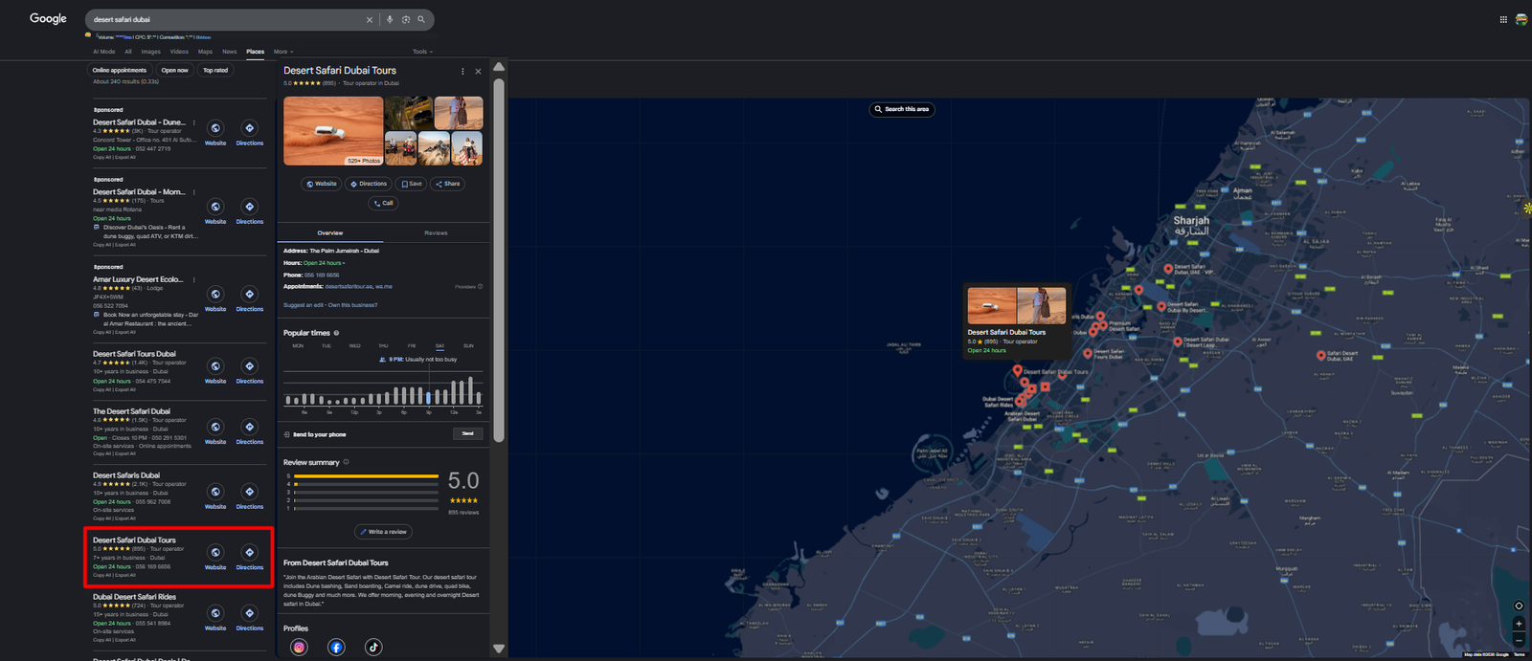
Task: Open the Tools dropdown
Action: 422,52
